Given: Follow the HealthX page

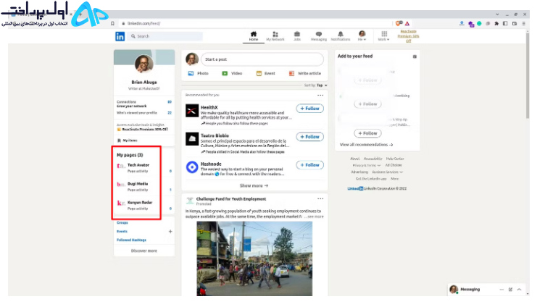Looking at the screenshot, I should 310,109.
